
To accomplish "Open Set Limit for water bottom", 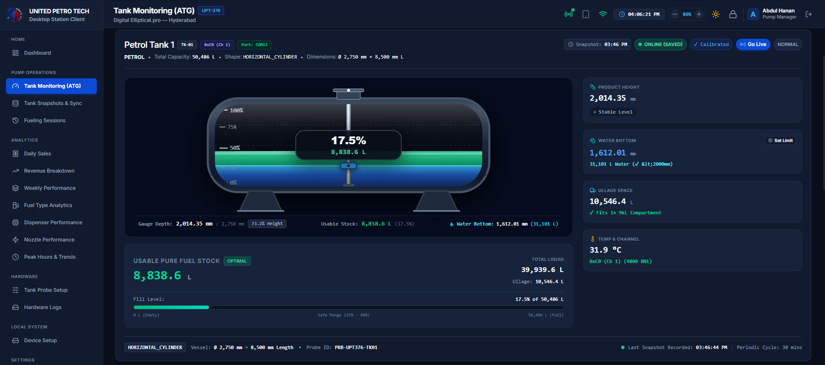I will tap(780, 140).
